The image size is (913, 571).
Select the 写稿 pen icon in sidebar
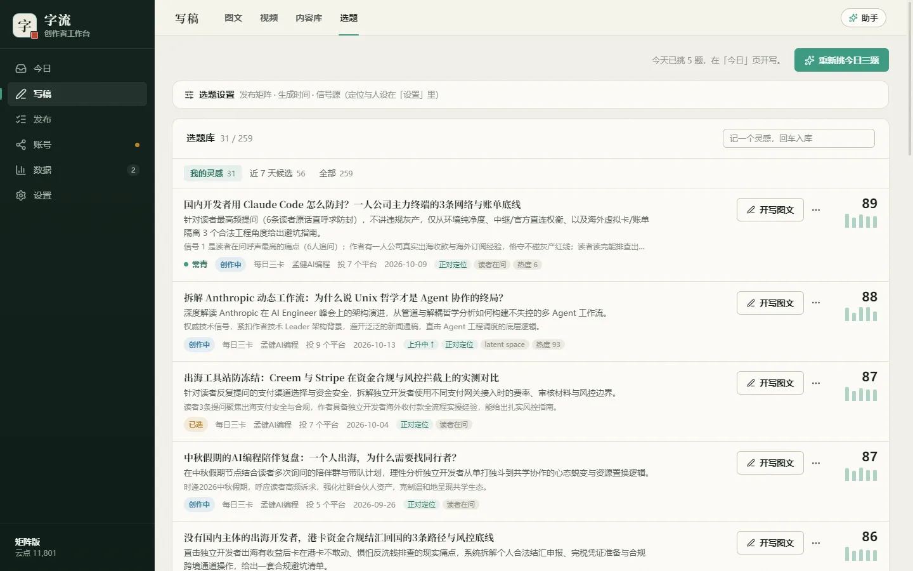pyautogui.click(x=21, y=94)
